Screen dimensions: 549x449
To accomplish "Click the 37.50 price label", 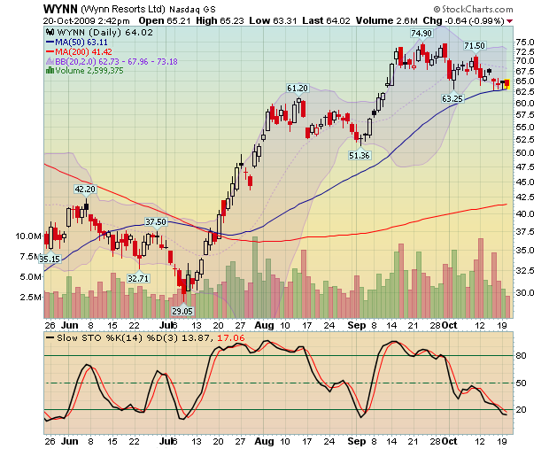I will pos(156,222).
